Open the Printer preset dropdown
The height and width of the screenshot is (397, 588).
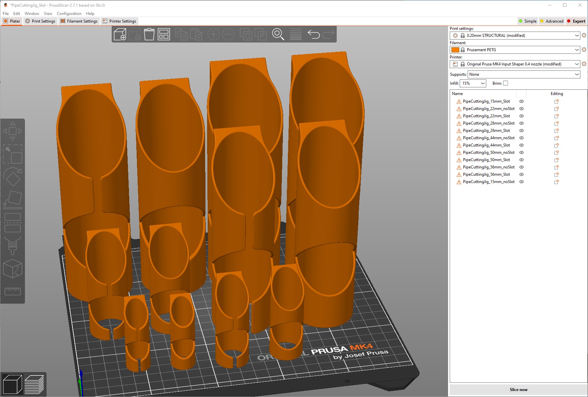[x=515, y=64]
